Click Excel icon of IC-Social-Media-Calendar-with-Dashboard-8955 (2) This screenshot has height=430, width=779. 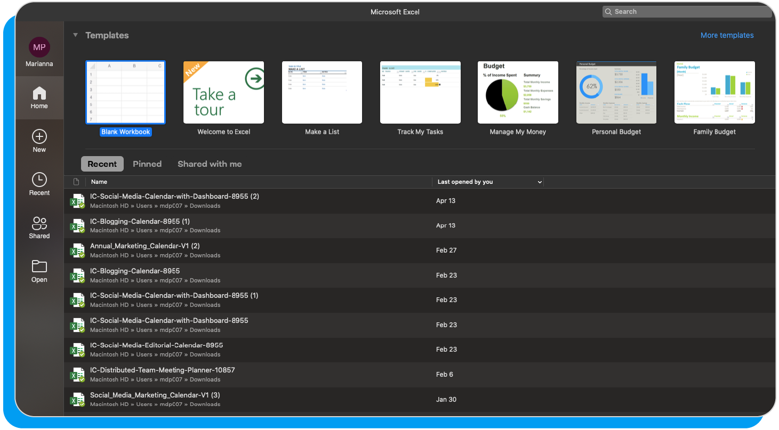(x=78, y=201)
